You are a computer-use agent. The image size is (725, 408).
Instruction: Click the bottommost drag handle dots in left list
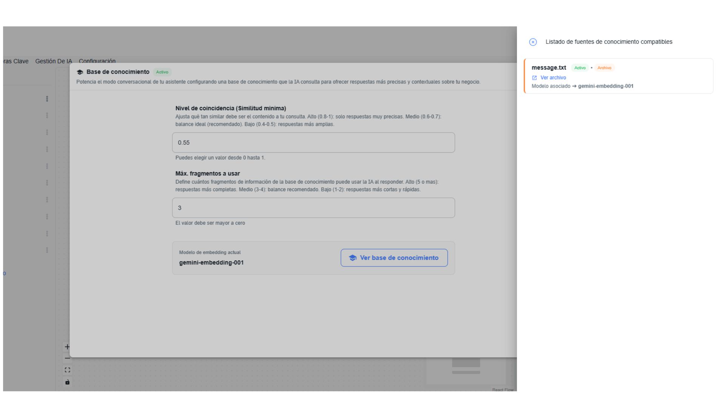click(x=47, y=250)
